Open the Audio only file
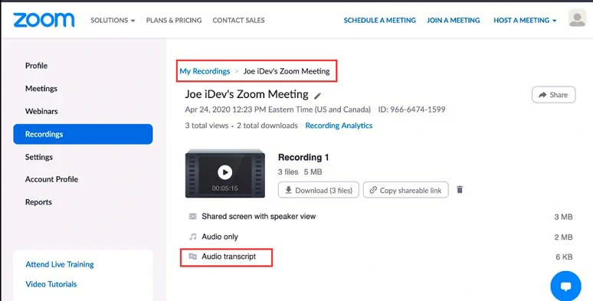Viewport: 593px width, 301px height. pos(220,237)
